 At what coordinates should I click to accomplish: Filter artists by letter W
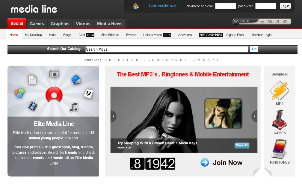(x=204, y=60)
